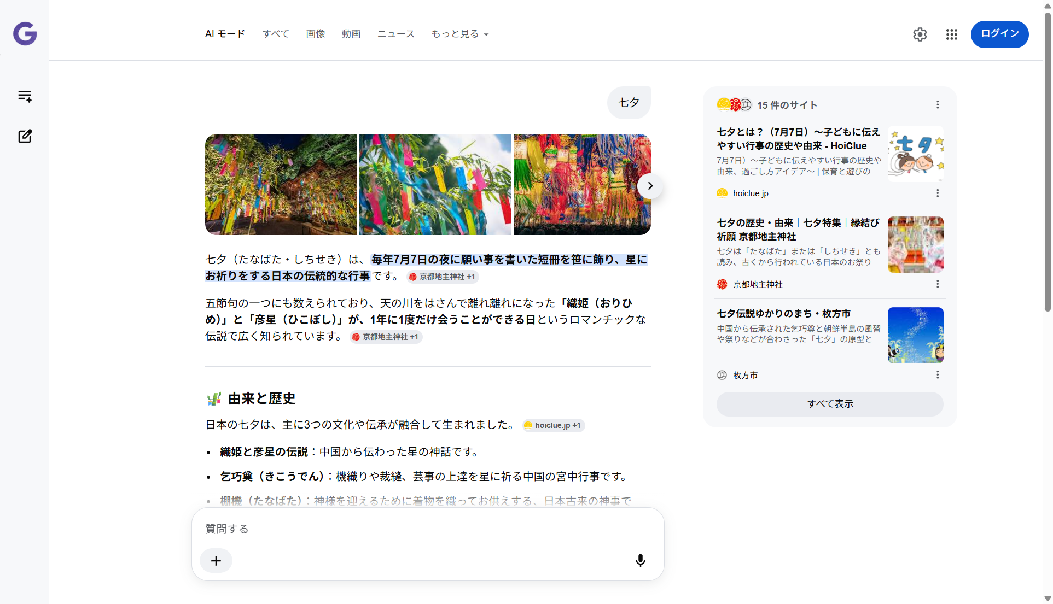Open more options for the hoiclue.jp source
1053x604 pixels.
[938, 193]
